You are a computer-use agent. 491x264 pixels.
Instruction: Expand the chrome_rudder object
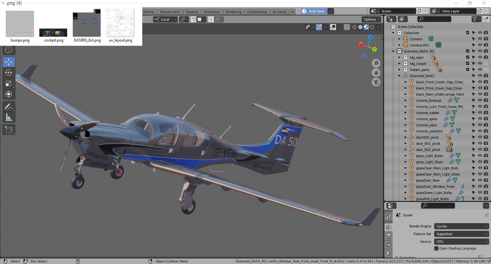(x=406, y=112)
